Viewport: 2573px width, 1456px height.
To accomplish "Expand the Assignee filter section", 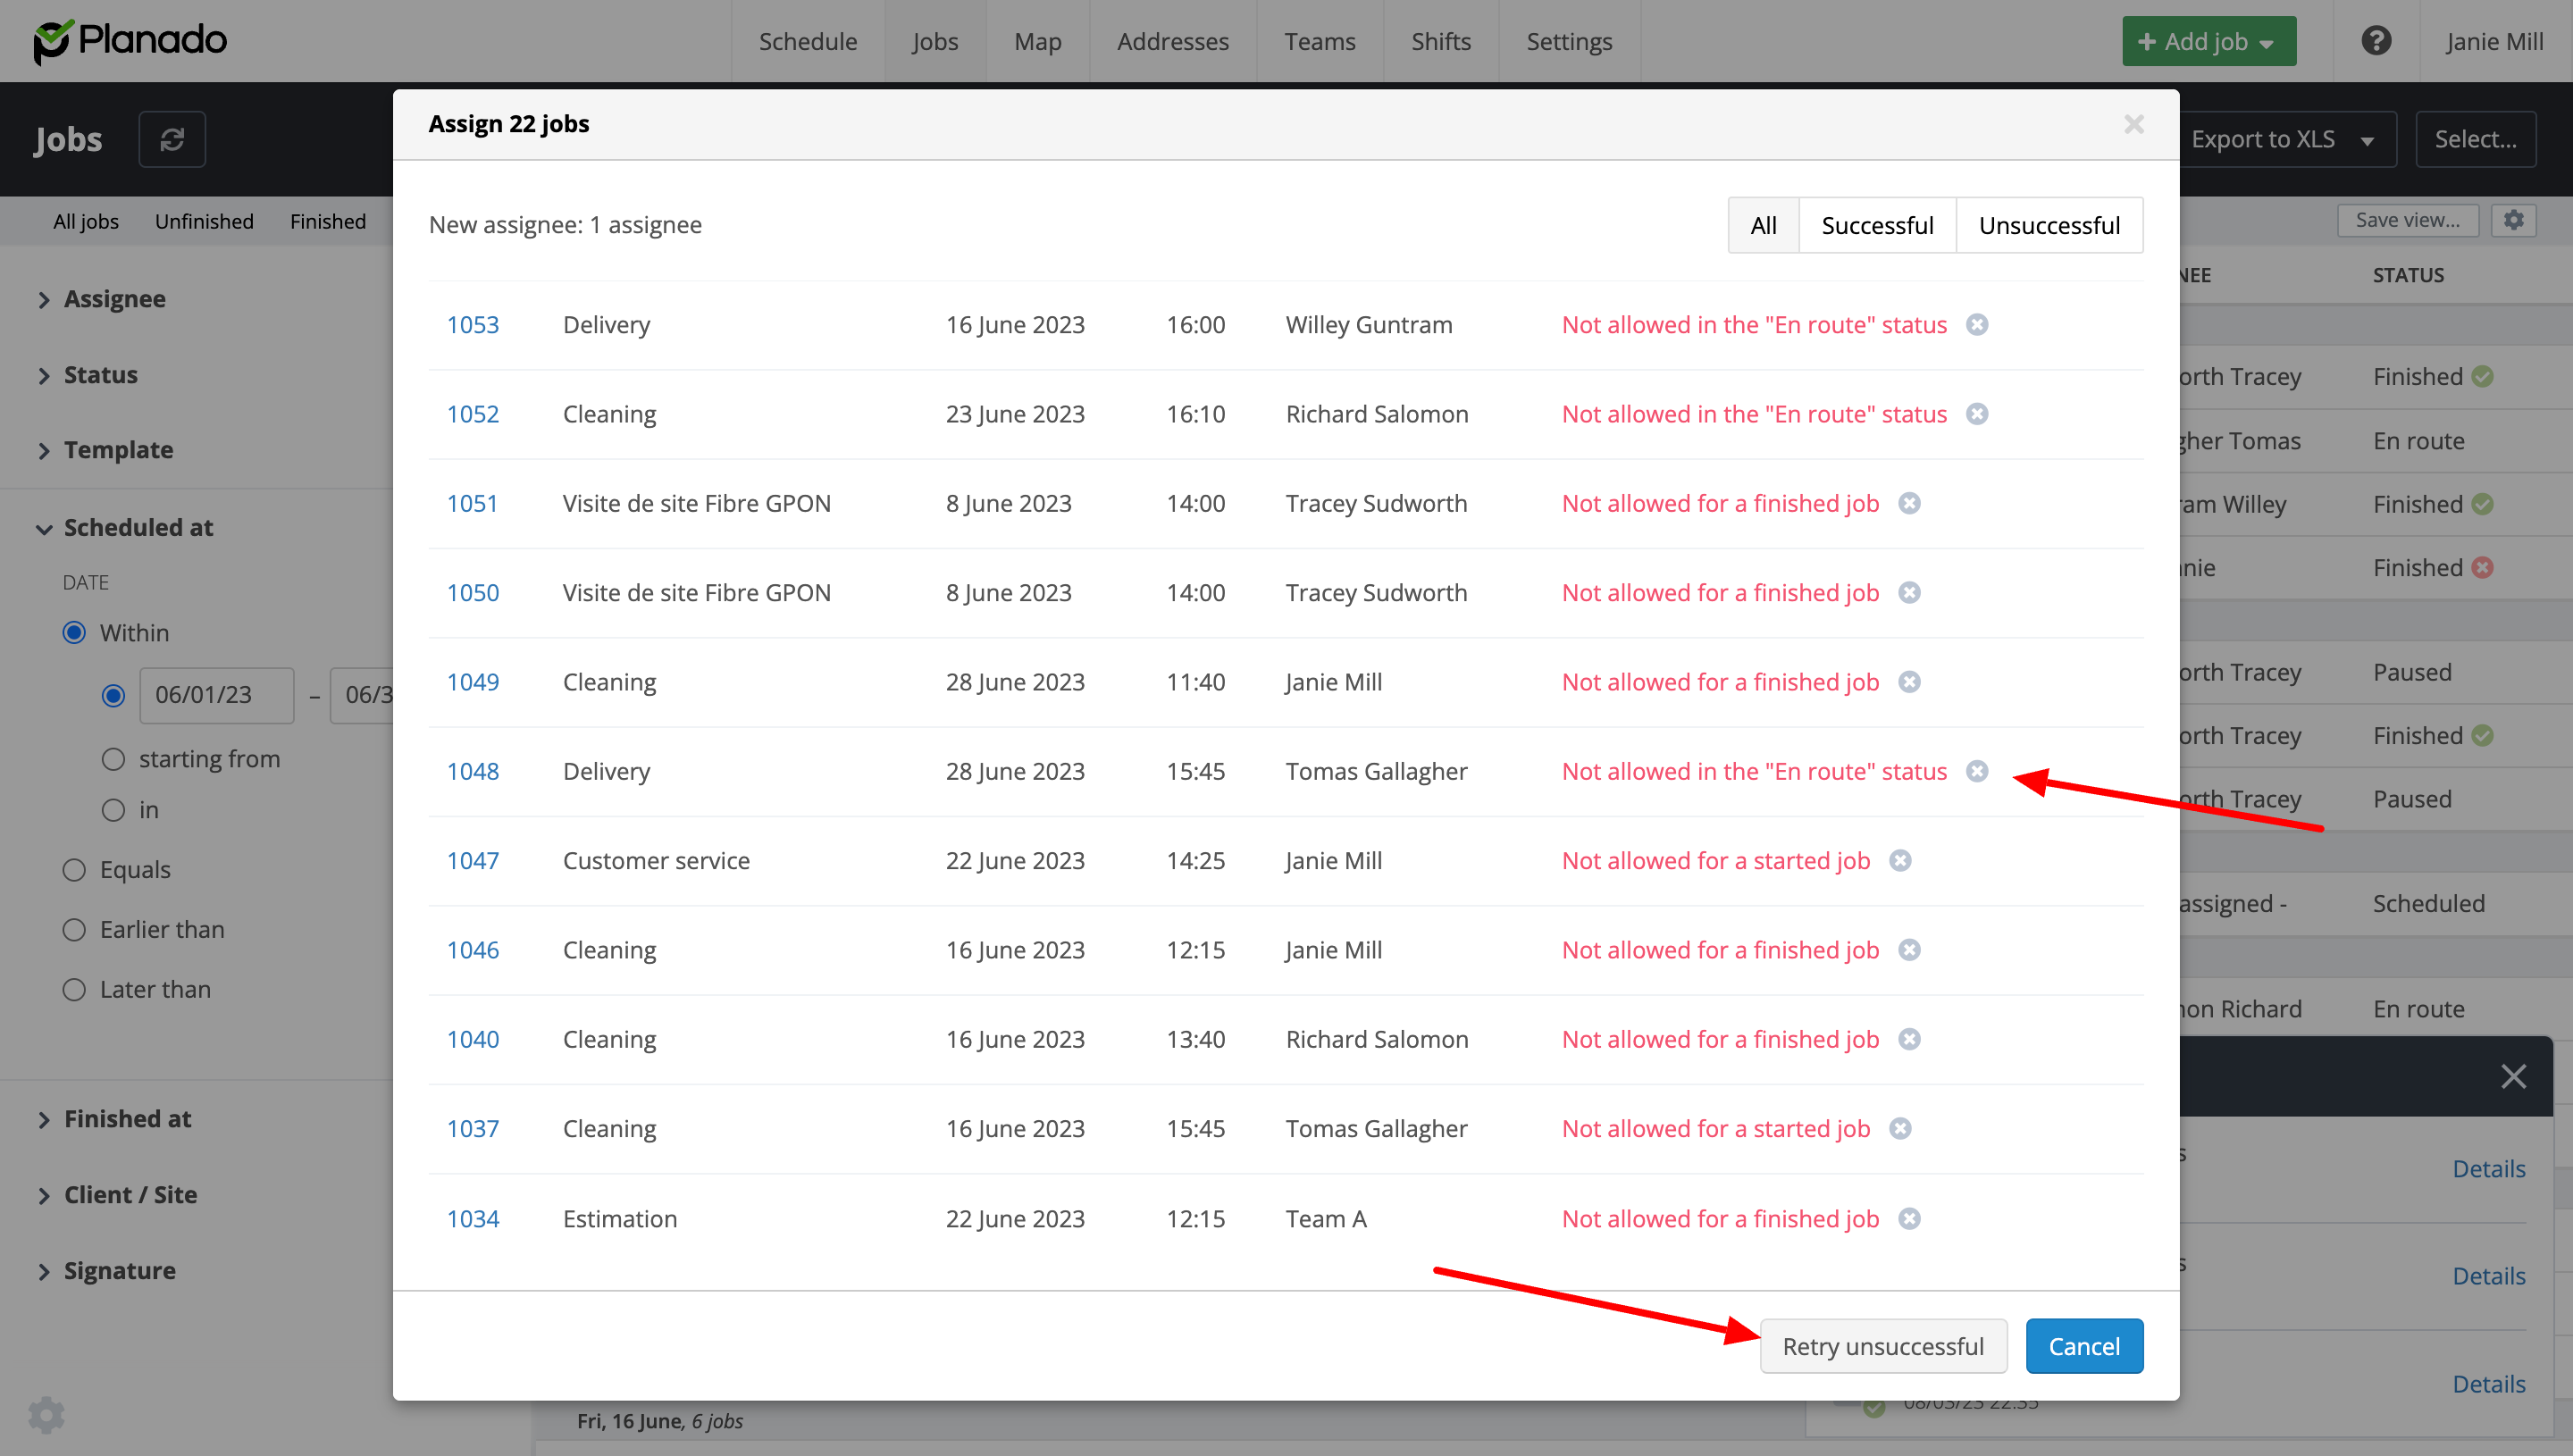I will pos(114,299).
